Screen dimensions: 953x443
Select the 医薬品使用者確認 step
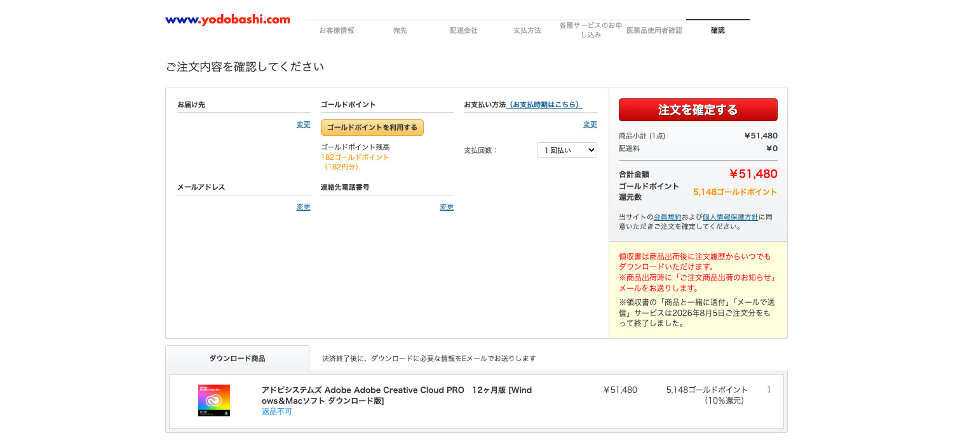coord(654,30)
